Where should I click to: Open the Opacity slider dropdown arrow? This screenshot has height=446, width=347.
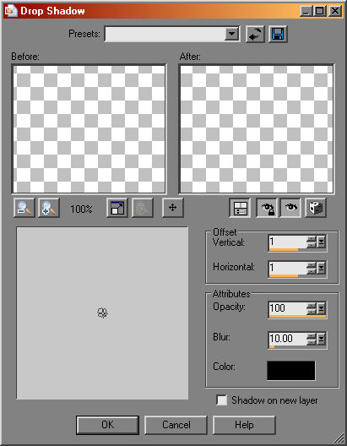pyautogui.click(x=322, y=308)
